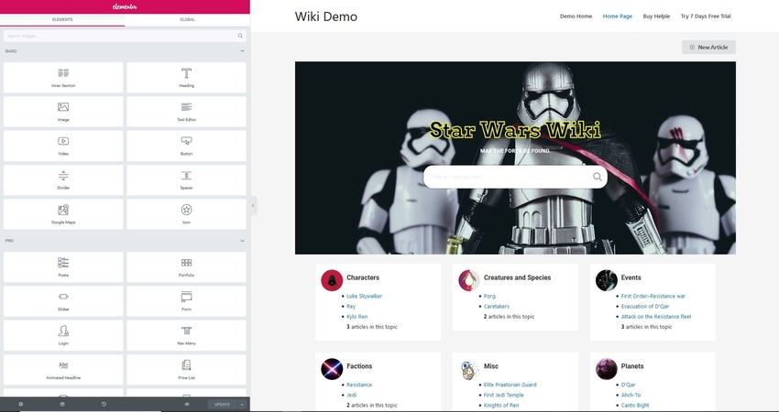Select the Heading widget
This screenshot has width=779, height=412.
[186, 78]
